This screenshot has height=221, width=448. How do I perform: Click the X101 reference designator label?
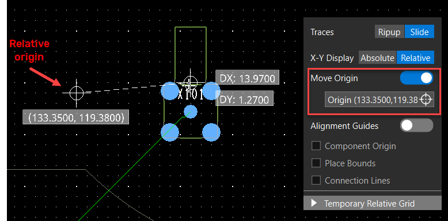191,94
